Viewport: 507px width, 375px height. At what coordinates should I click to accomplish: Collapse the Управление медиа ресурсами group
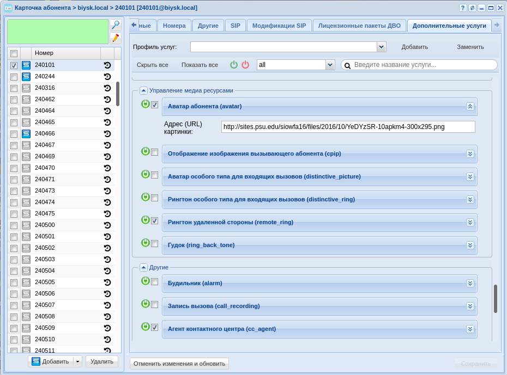pyautogui.click(x=143, y=91)
